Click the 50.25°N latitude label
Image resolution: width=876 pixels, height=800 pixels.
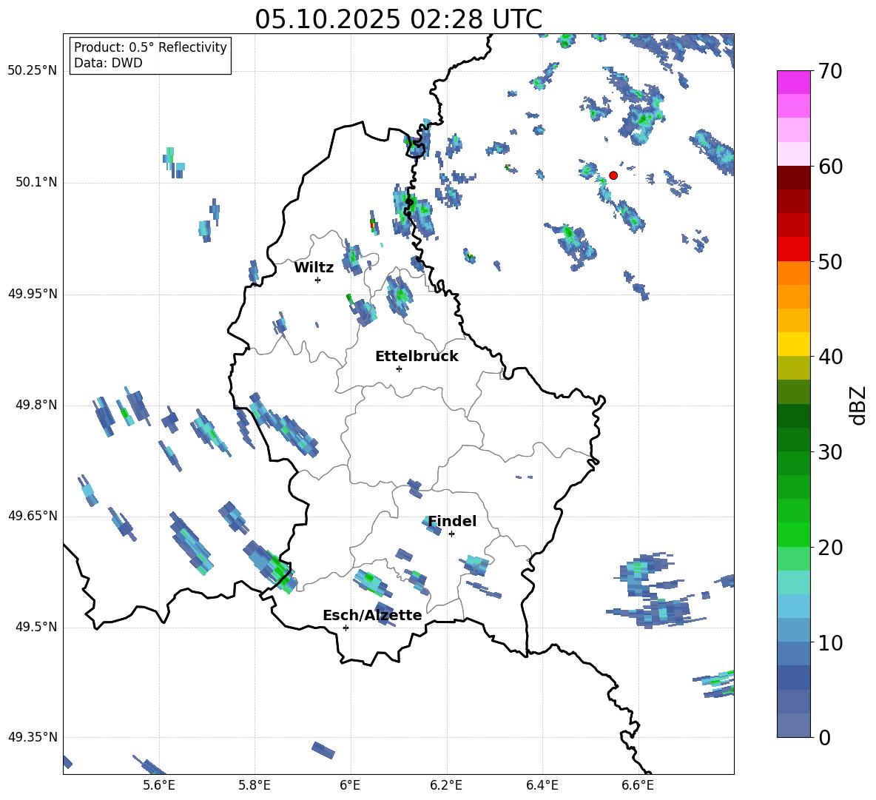point(32,71)
